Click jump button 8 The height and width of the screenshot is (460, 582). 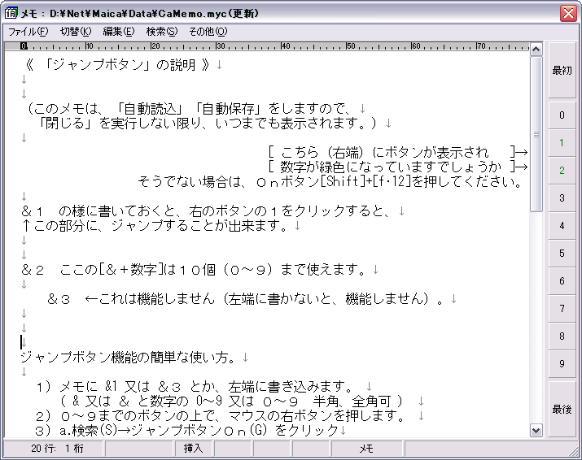(562, 336)
